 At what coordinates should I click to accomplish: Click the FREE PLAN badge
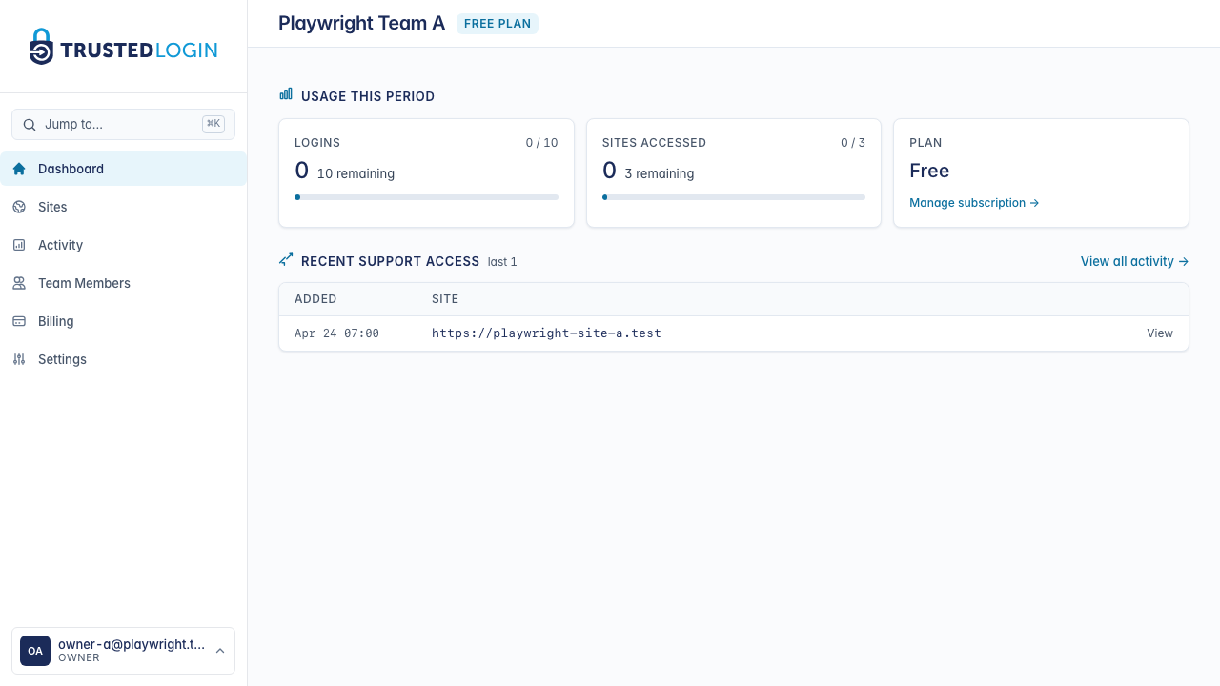pos(498,23)
